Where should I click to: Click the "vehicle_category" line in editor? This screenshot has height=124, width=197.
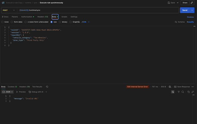coord(30,37)
